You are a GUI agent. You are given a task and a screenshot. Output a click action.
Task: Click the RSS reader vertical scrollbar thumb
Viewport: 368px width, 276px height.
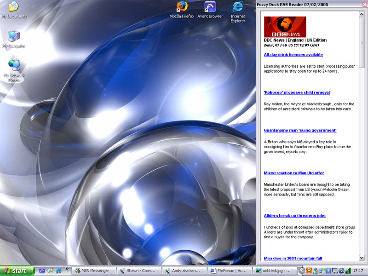pos(362,42)
